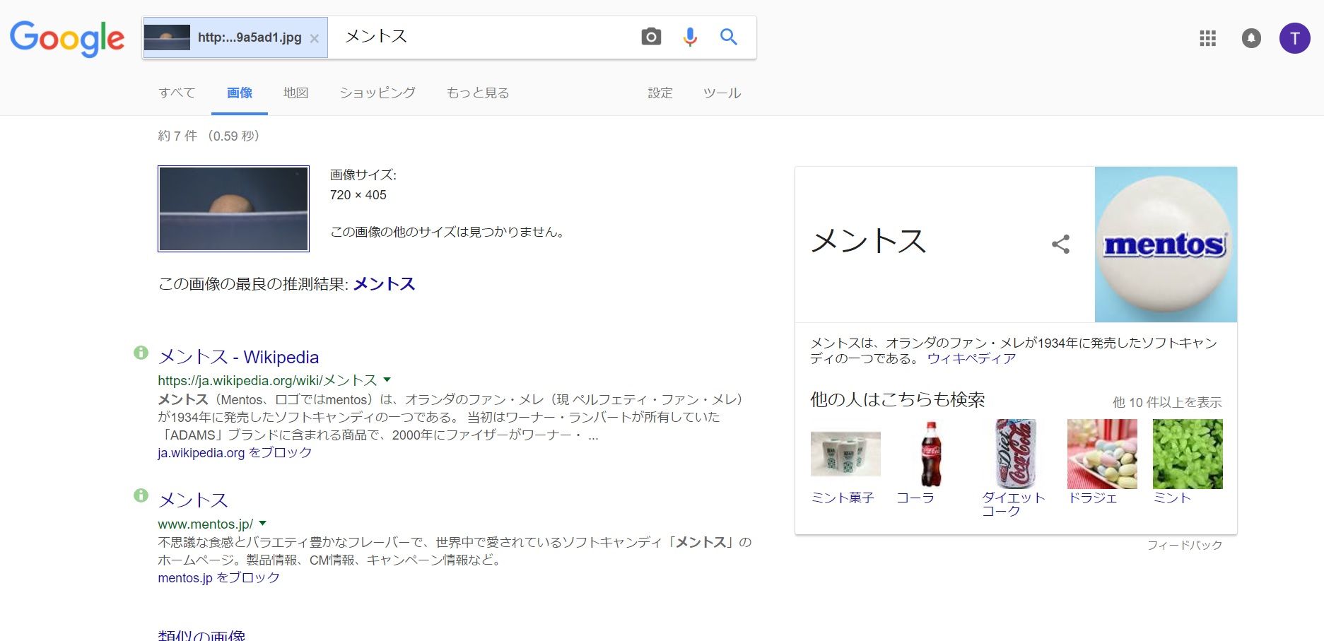This screenshot has width=1324, height=641.
Task: Open the メントス title link above www.mentos.jp
Action: (193, 500)
